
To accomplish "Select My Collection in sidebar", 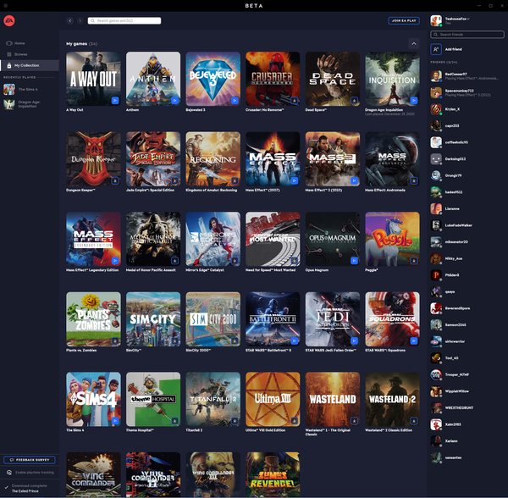I will pyautogui.click(x=30, y=65).
